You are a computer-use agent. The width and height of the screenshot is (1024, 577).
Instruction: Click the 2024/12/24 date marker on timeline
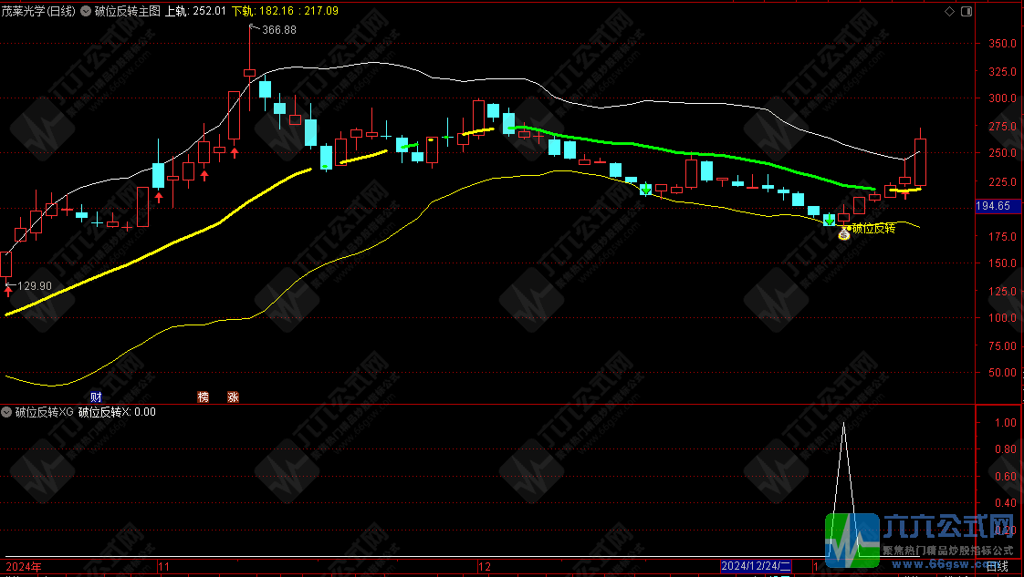[758, 567]
